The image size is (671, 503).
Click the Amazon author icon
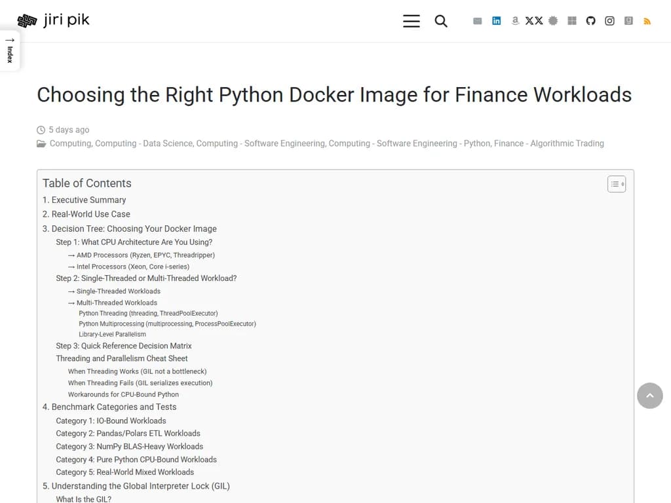pos(515,20)
